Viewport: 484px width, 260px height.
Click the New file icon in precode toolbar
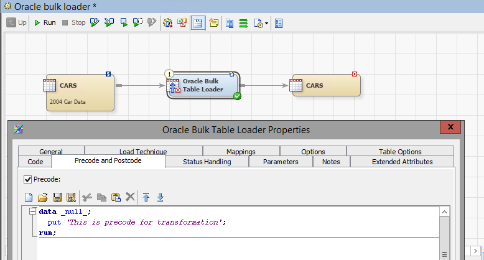pos(28,197)
